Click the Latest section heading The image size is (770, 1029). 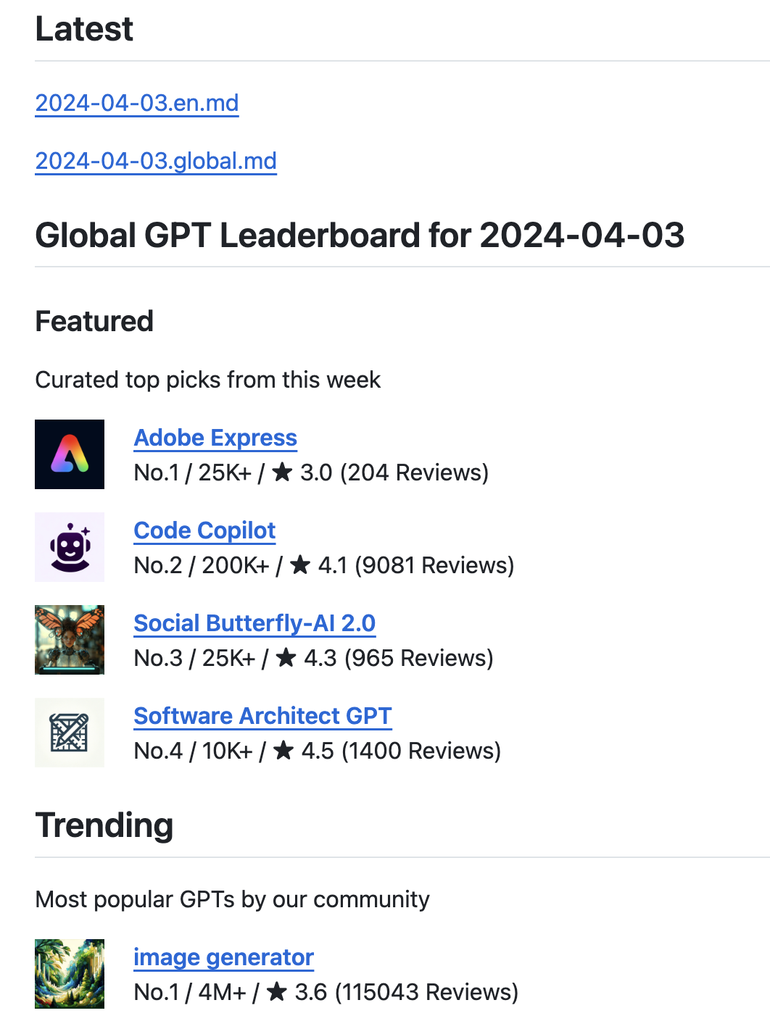coord(84,29)
